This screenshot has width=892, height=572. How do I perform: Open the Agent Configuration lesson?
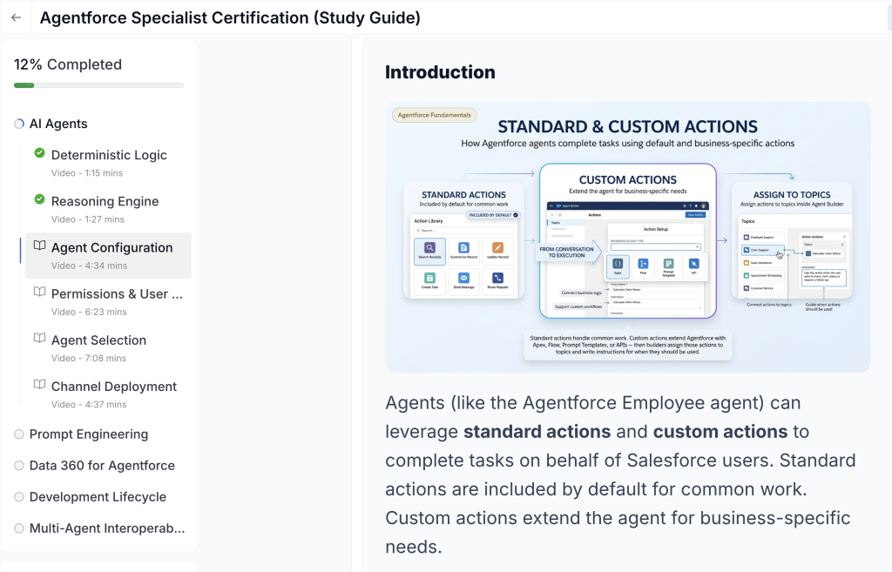tap(108, 255)
